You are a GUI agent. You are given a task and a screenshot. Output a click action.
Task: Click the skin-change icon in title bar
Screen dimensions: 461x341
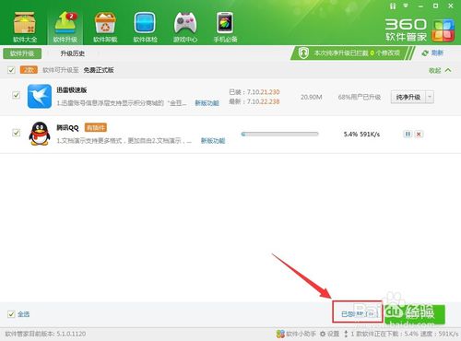point(393,6)
